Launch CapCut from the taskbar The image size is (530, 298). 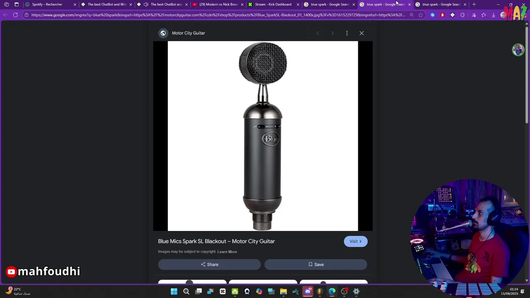point(223,291)
